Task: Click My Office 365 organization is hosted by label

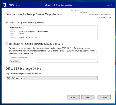Action: pos(24,74)
